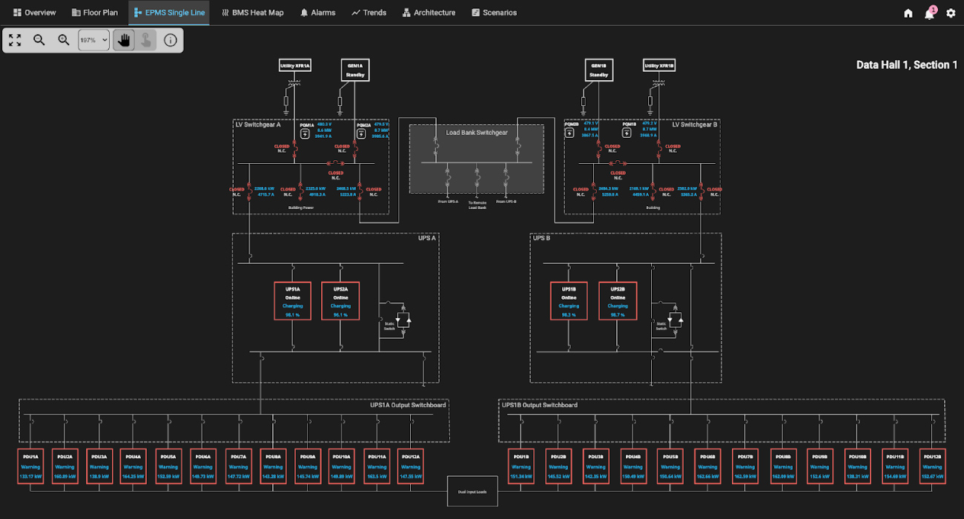Open the Trends tab
This screenshot has height=519, width=964.
click(369, 13)
